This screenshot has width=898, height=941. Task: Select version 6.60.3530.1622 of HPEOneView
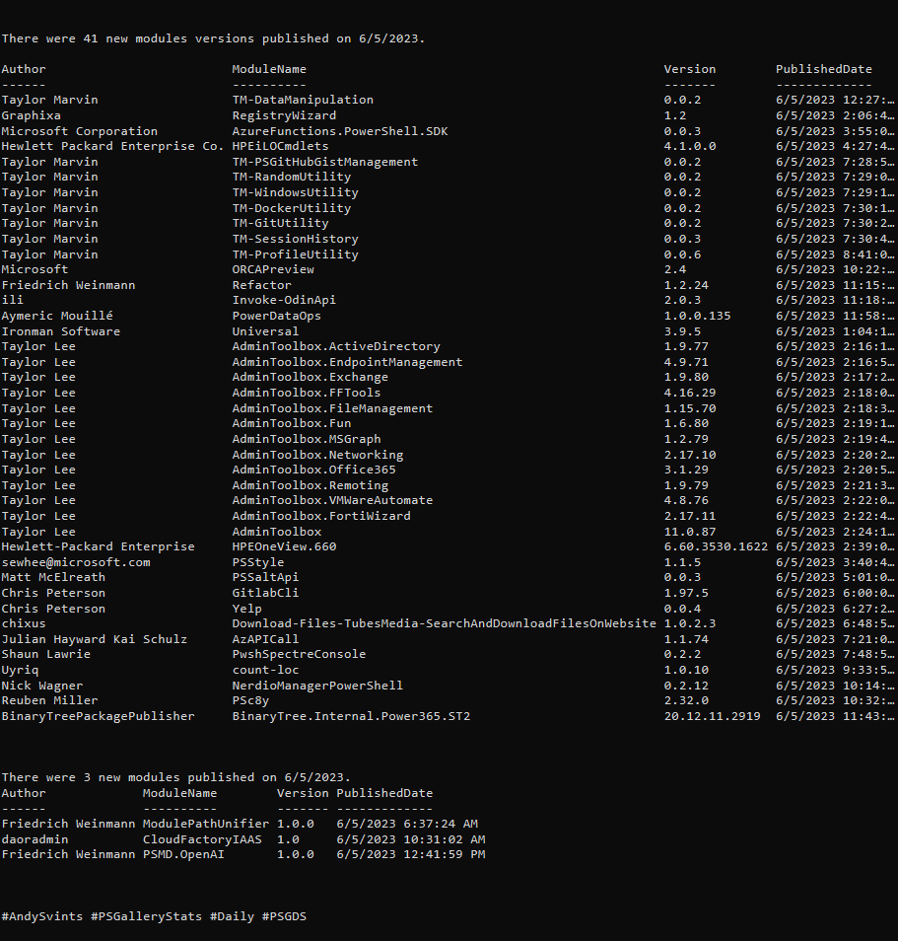pos(716,546)
